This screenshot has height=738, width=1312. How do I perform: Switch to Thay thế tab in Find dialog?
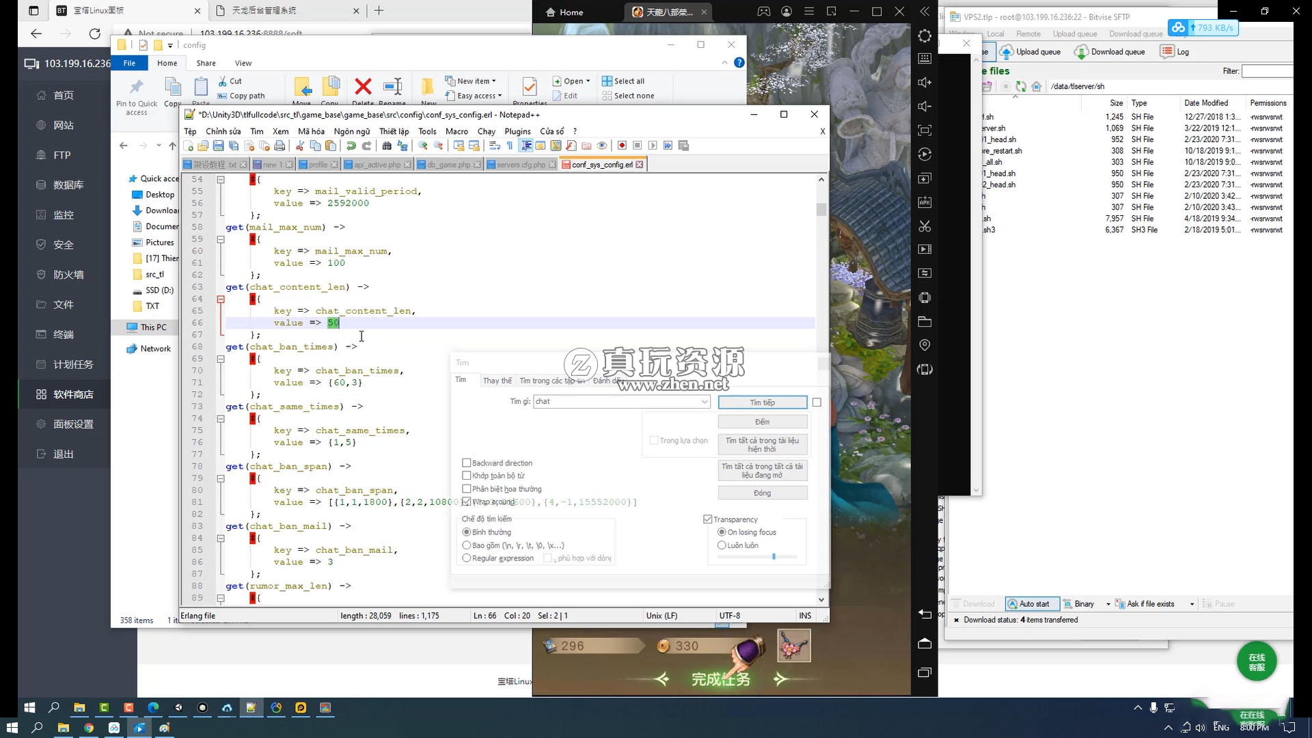[x=497, y=381]
